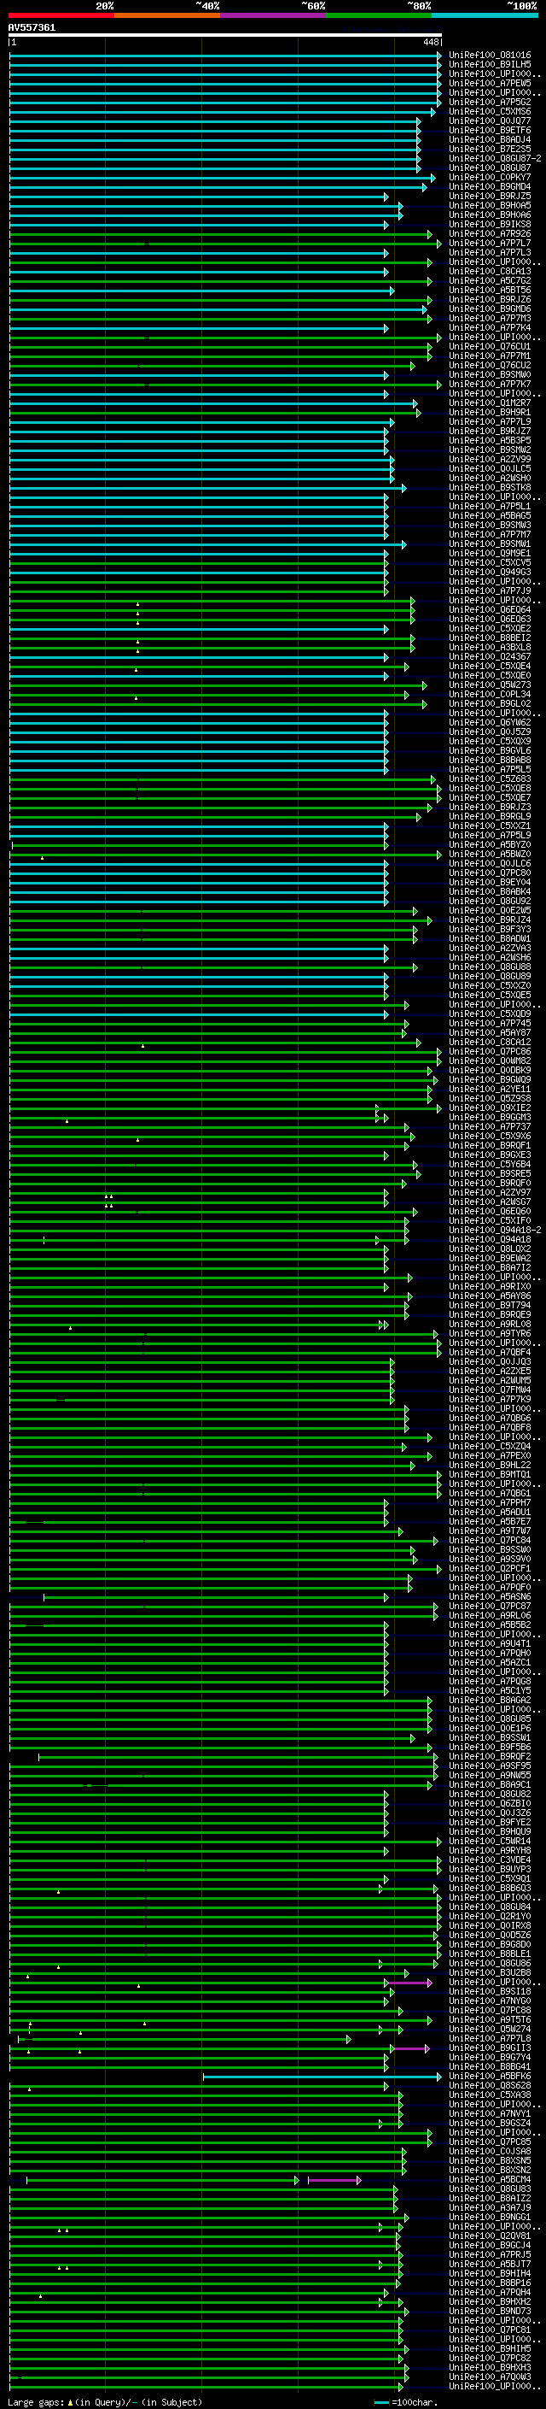Click hit label UniRef100_Q8LQX2
Screen dimensions: 546x2409
(x=490, y=1249)
